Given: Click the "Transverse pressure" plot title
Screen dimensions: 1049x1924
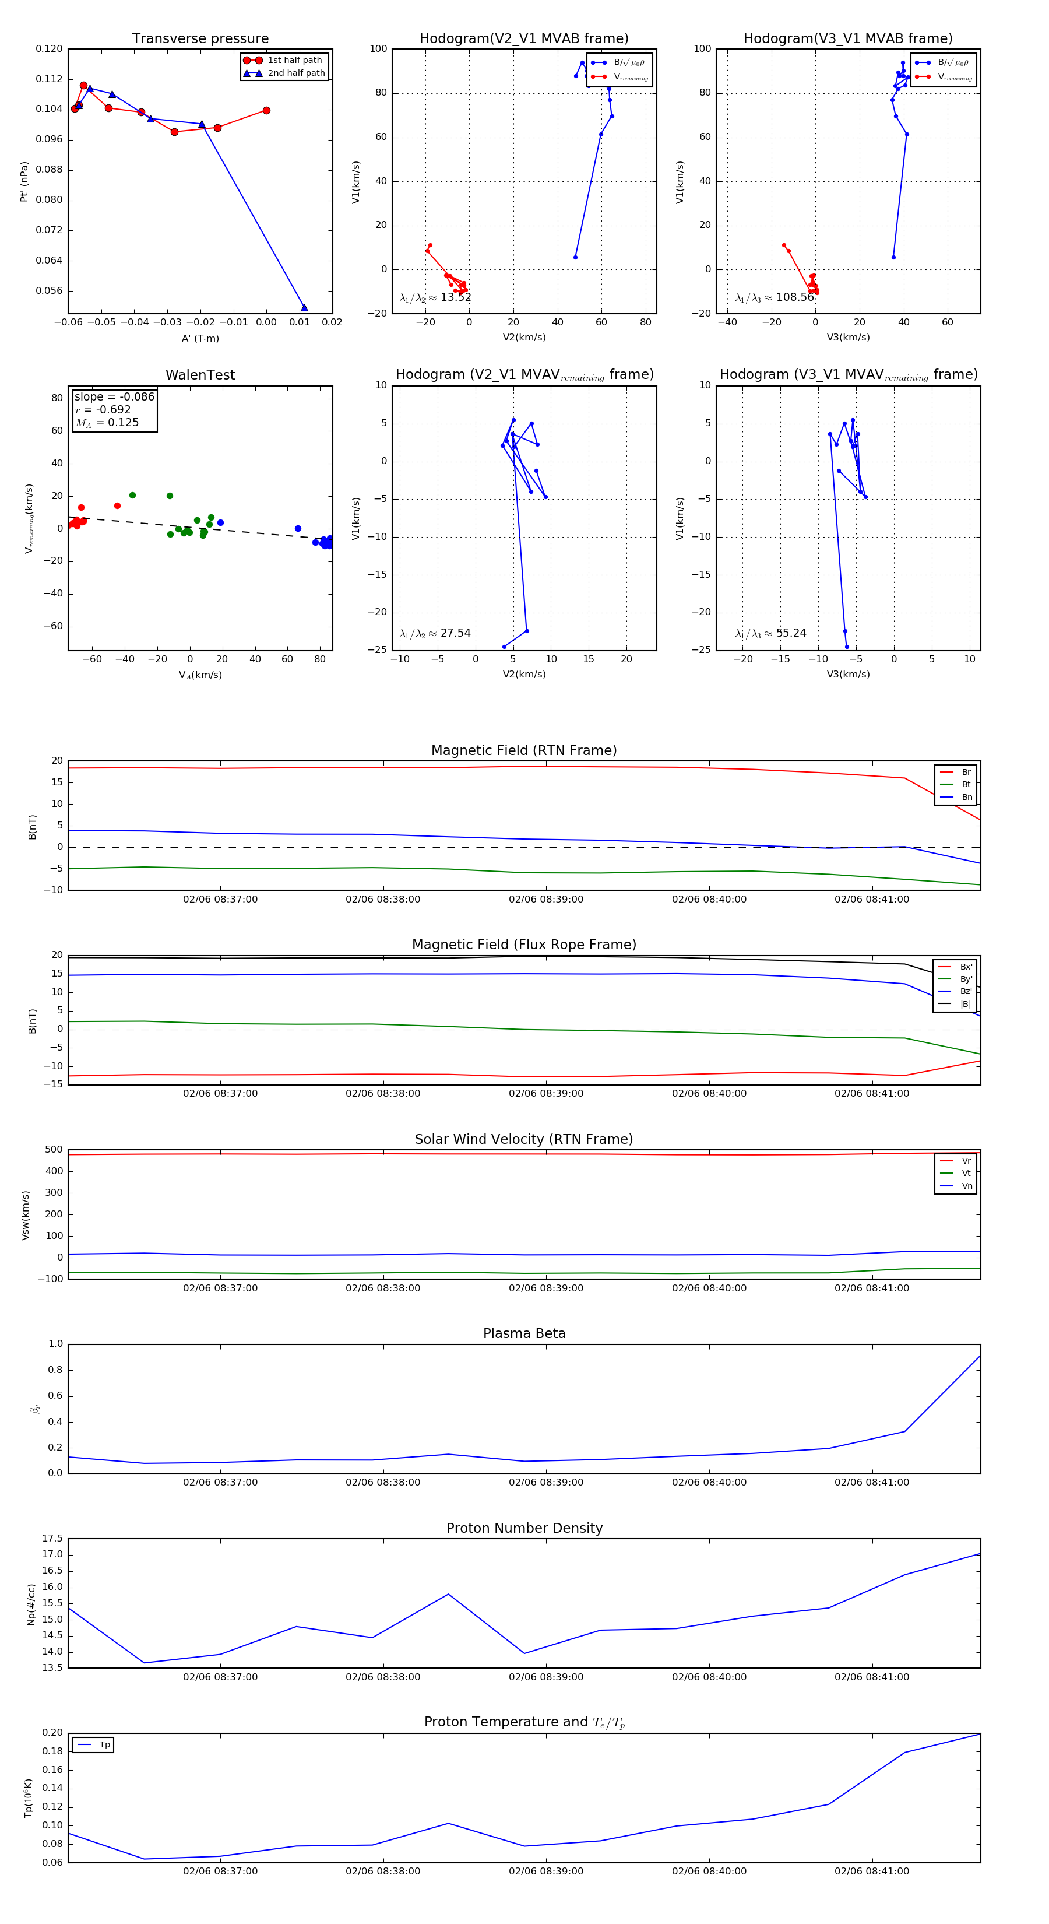Looking at the screenshot, I should pos(200,39).
